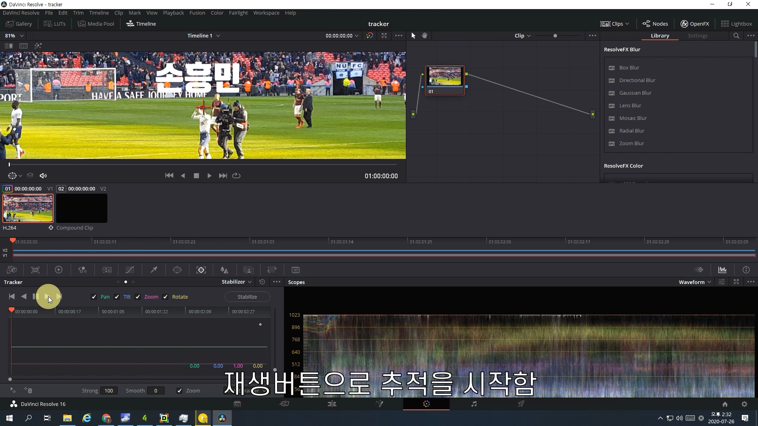Uncheck the Pan tracking checkbox

pyautogui.click(x=94, y=297)
